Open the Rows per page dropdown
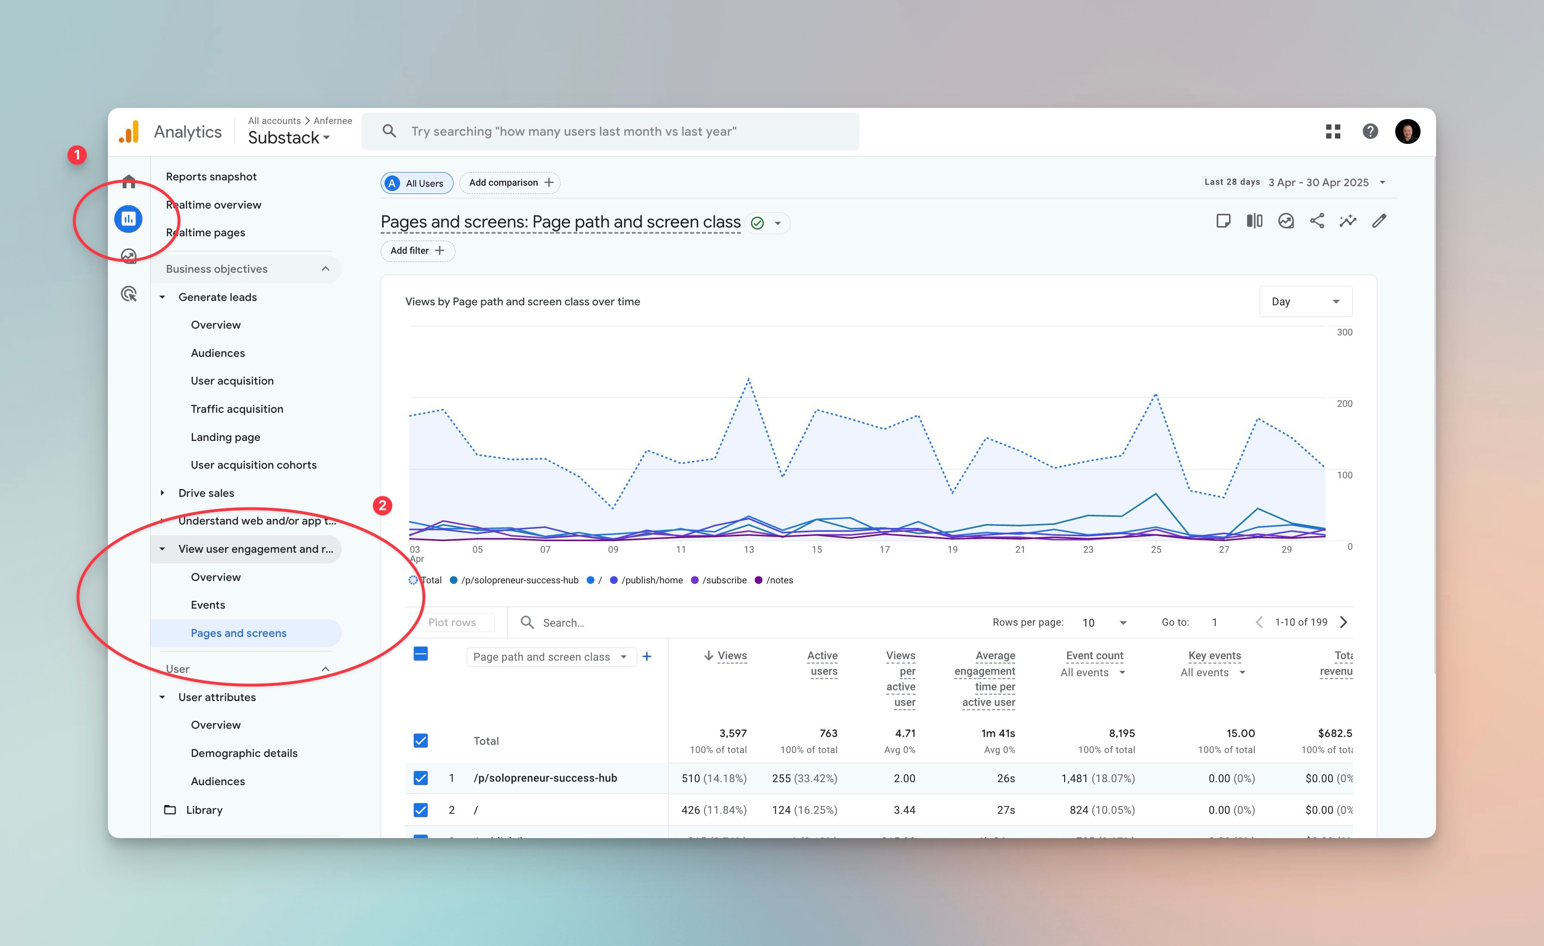This screenshot has height=946, width=1544. [1104, 623]
